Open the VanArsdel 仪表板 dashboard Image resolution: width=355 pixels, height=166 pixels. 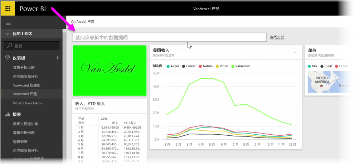(x=27, y=85)
